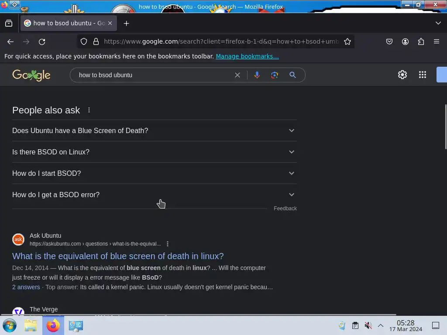Click the disabled forward navigation arrow
Screen dimensions: 447x335
26,41
